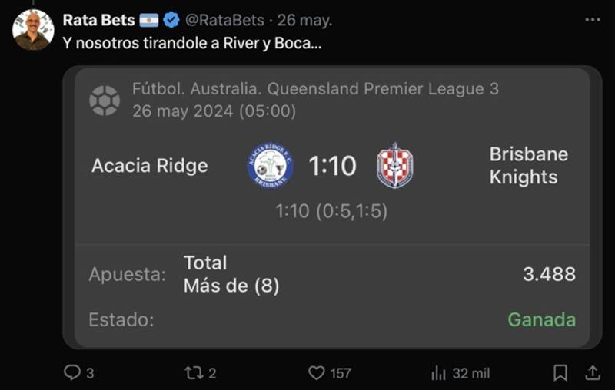Screen dimensions: 615x390
Task: View analytics showing 32 mil views
Action: coord(439,372)
